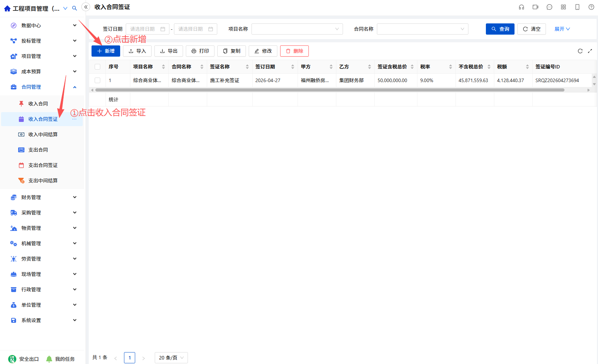Click the 导出 button

169,51
